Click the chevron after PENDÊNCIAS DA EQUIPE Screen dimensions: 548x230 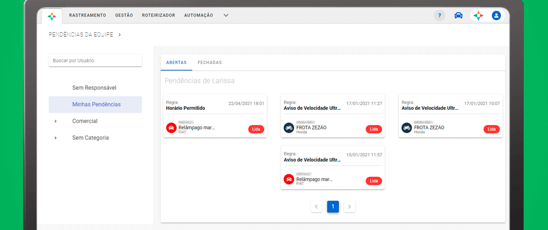point(120,34)
